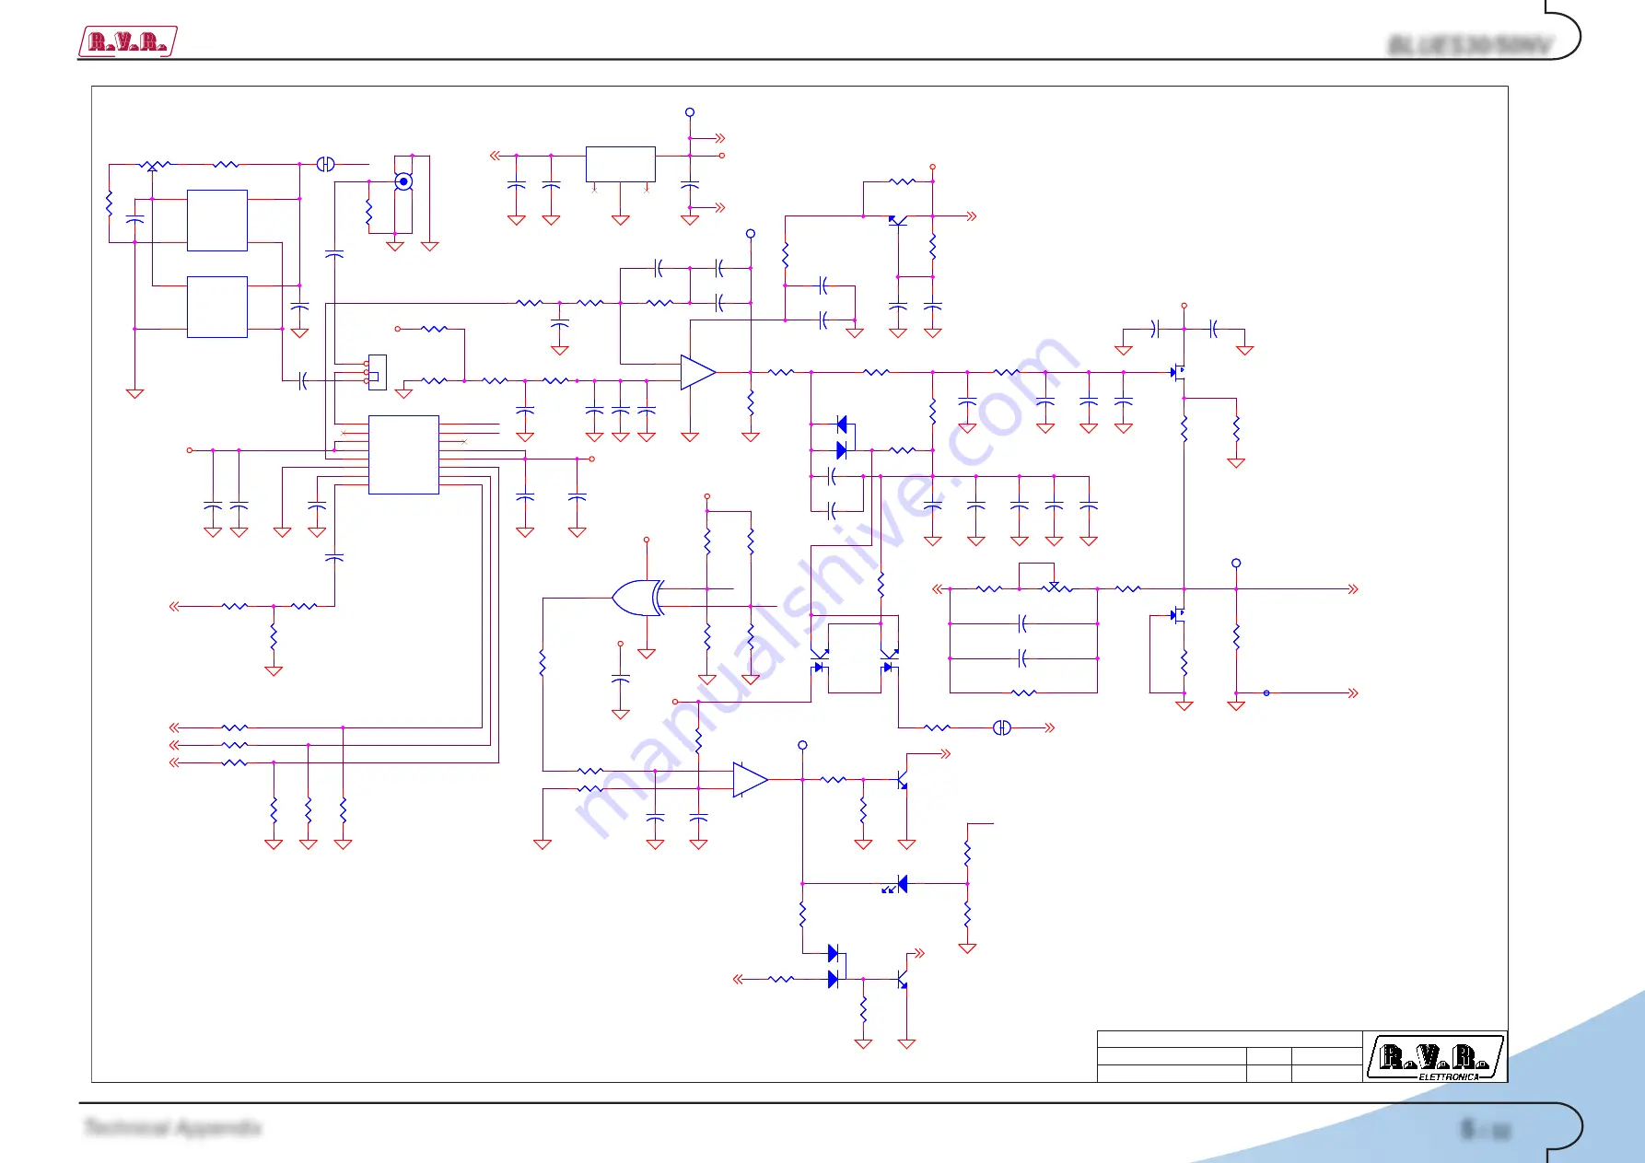Click the blurred document title in the page header
This screenshot has height=1163, width=1645.
(1470, 45)
